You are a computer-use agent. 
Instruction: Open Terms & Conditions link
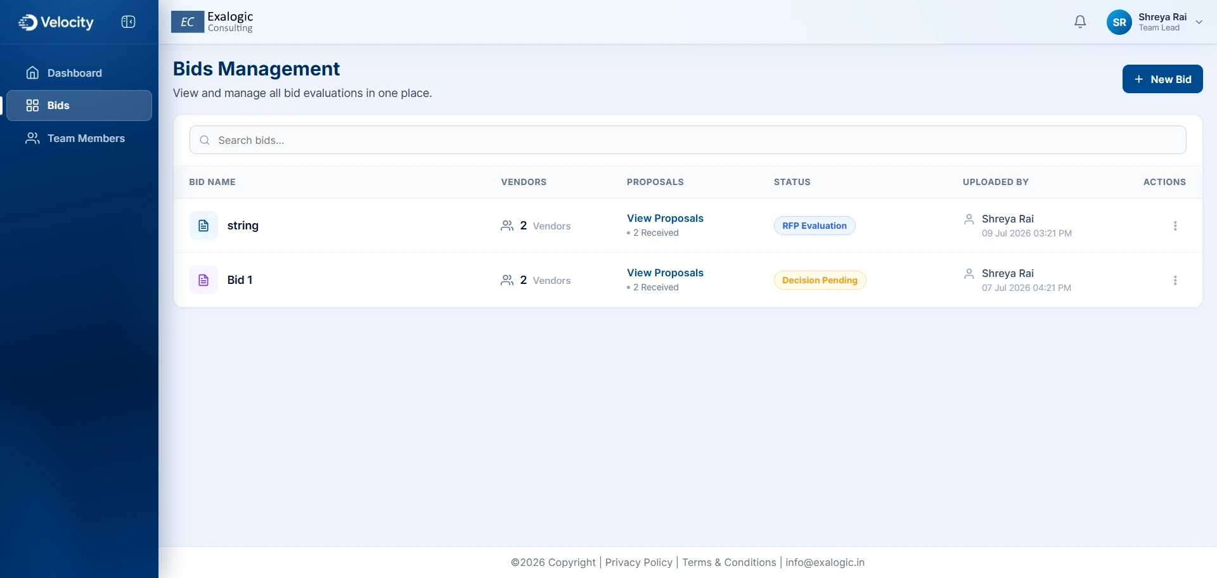coord(729,562)
